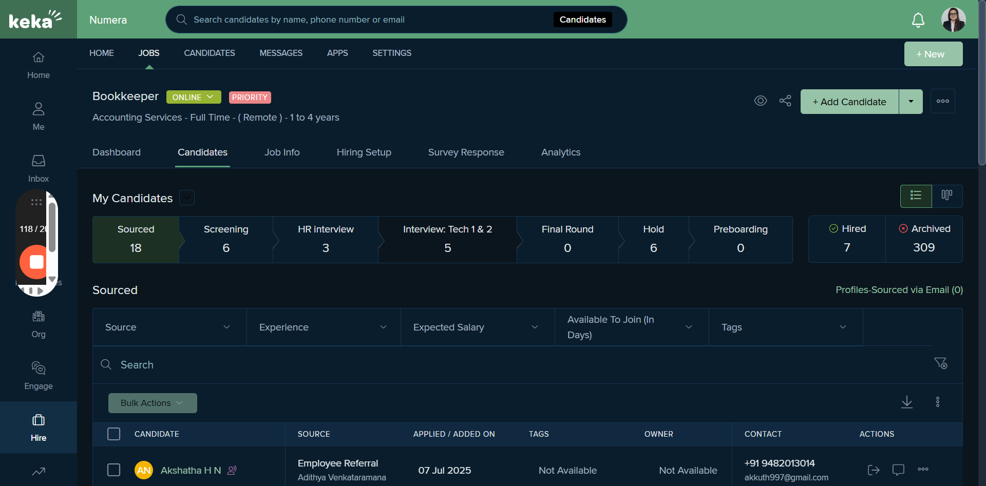Open the Experience filter dropdown

pyautogui.click(x=324, y=327)
